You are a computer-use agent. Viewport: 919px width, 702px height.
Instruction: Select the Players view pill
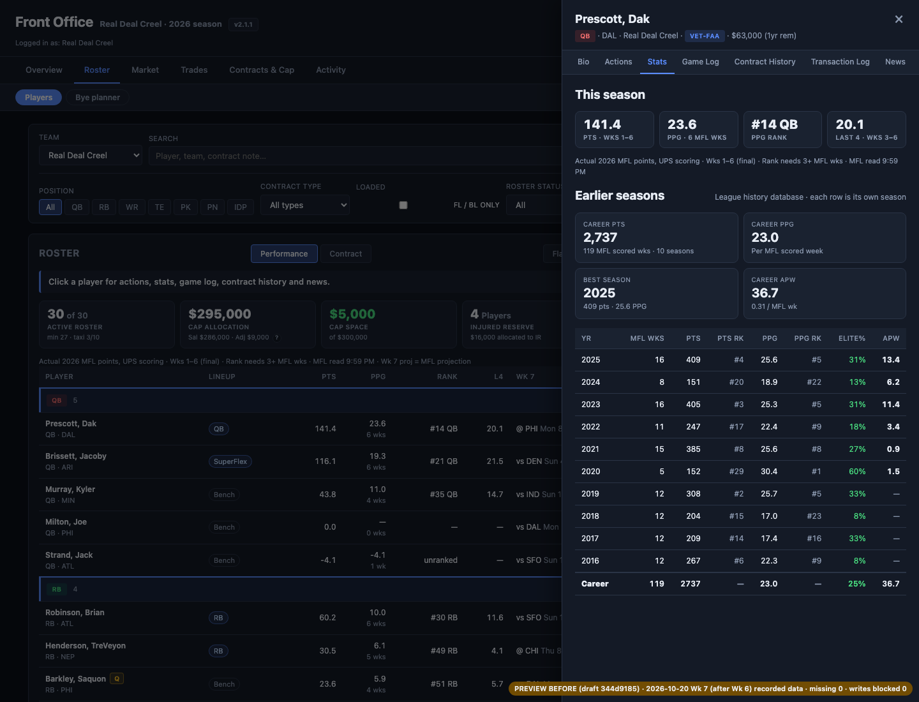pos(39,98)
